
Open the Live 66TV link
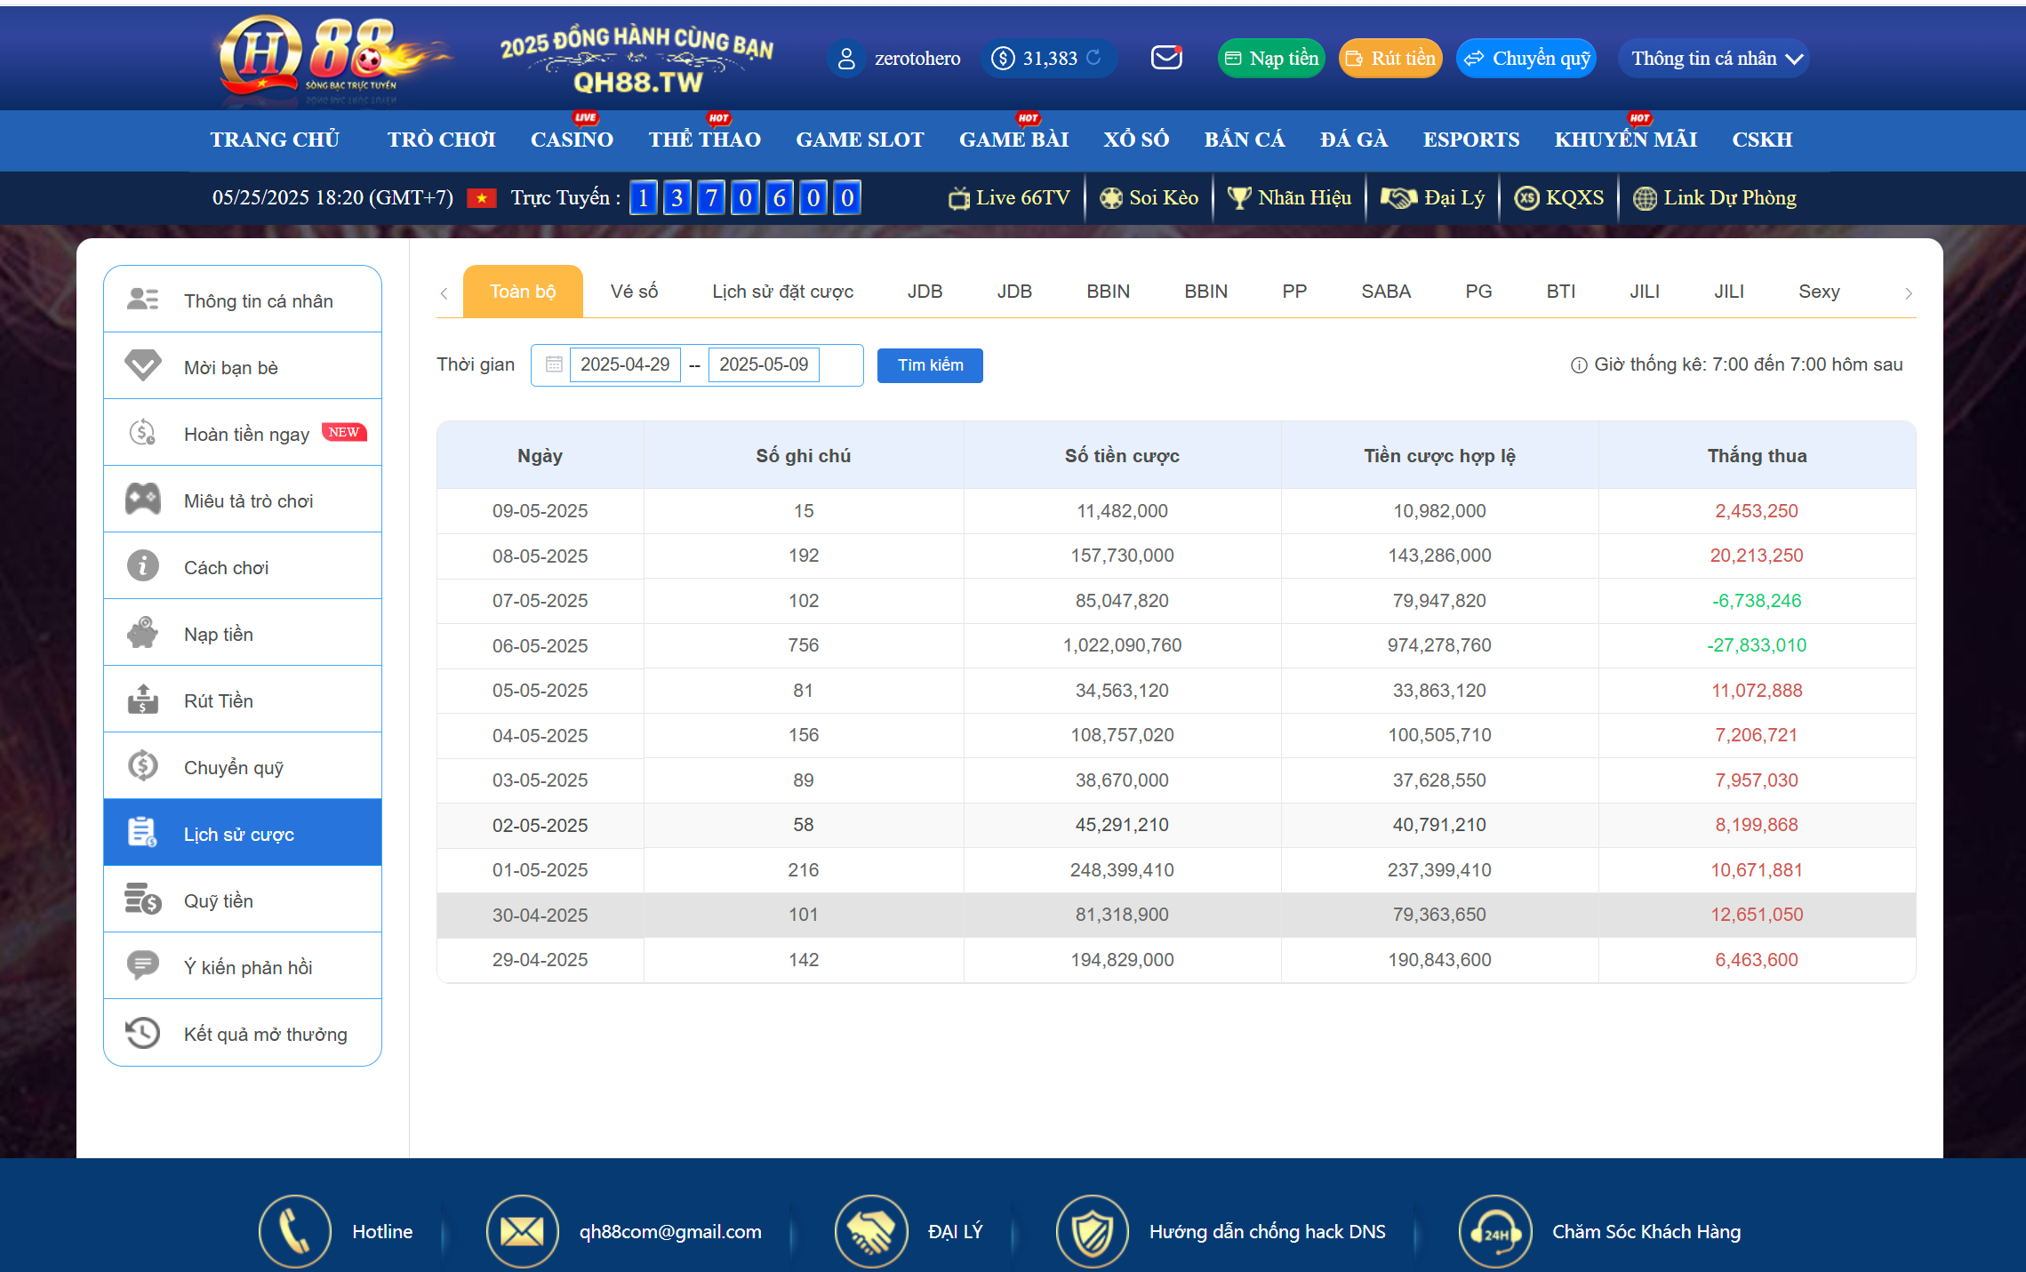(x=1009, y=197)
